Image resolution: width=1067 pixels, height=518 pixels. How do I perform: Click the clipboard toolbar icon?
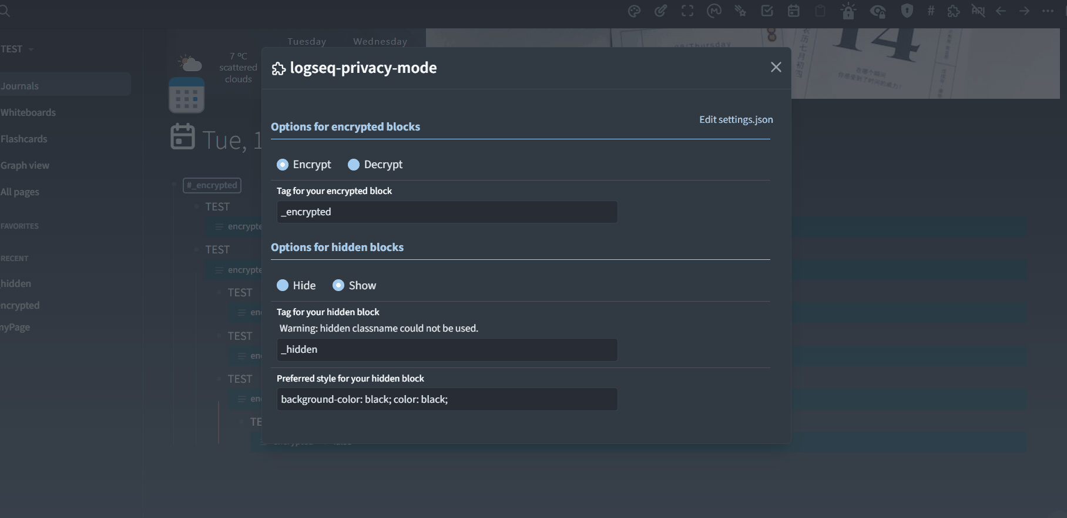[x=820, y=11]
